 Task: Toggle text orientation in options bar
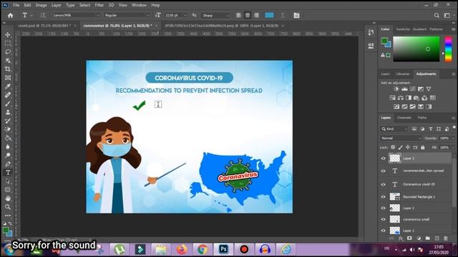click(43, 15)
